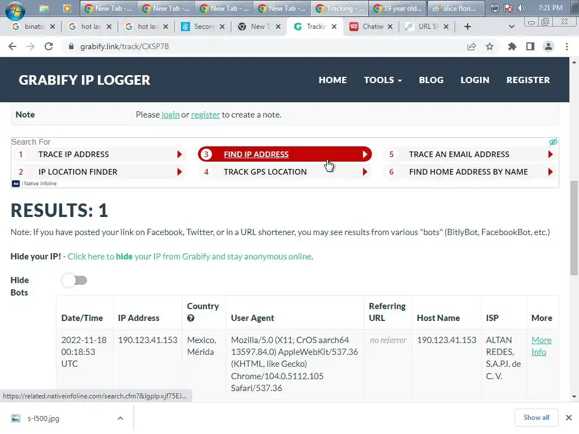Open BLOG in the navigation bar
This screenshot has width=579, height=434.
[431, 80]
